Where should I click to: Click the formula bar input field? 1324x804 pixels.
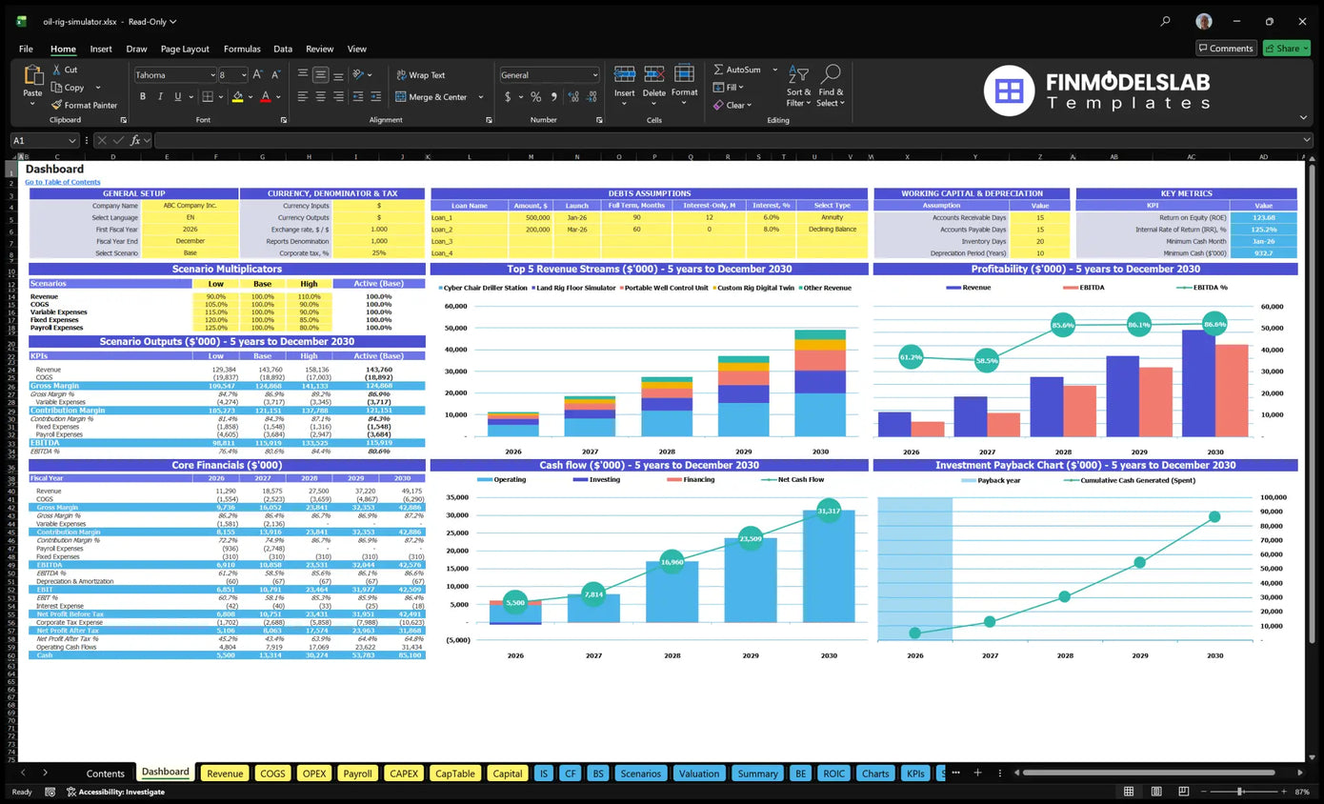point(732,140)
